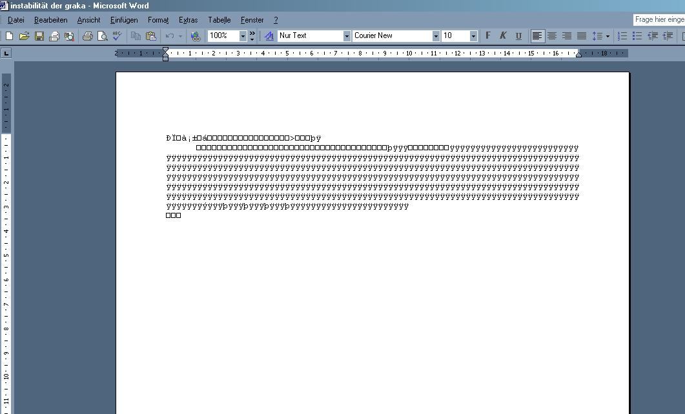Set right text alignment
685x414 pixels.
click(567, 35)
